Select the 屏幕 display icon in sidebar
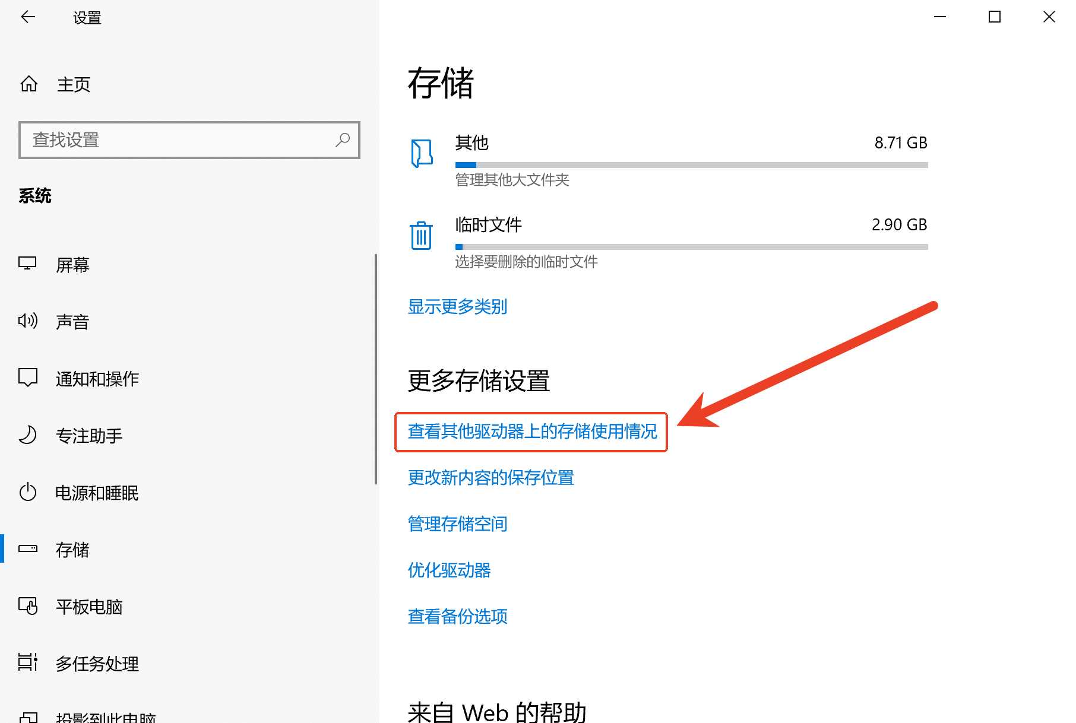This screenshot has width=1076, height=723. coord(27,264)
